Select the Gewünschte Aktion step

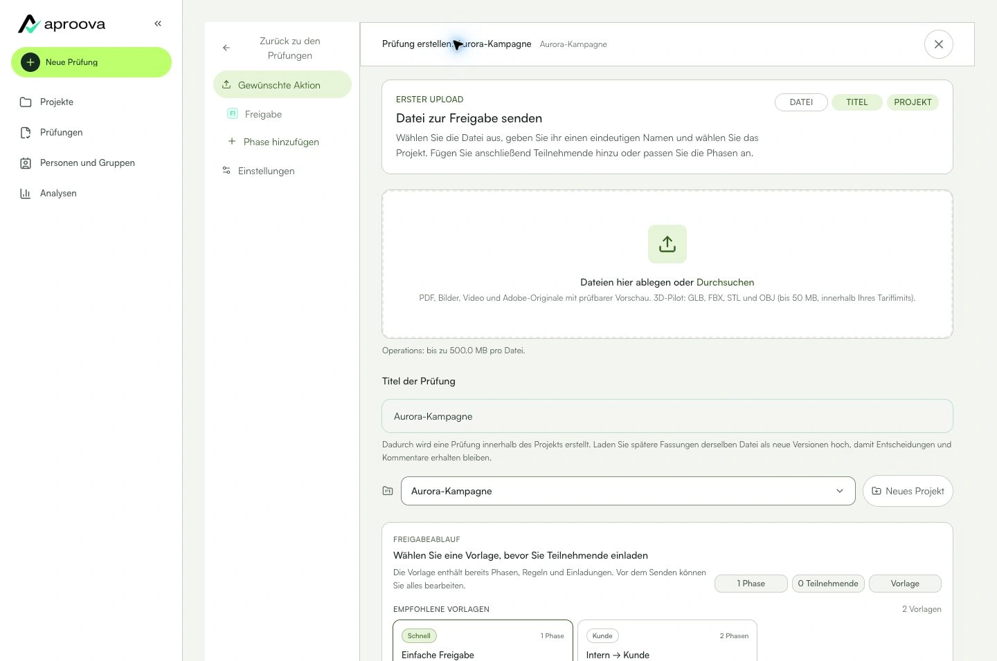[x=282, y=84]
